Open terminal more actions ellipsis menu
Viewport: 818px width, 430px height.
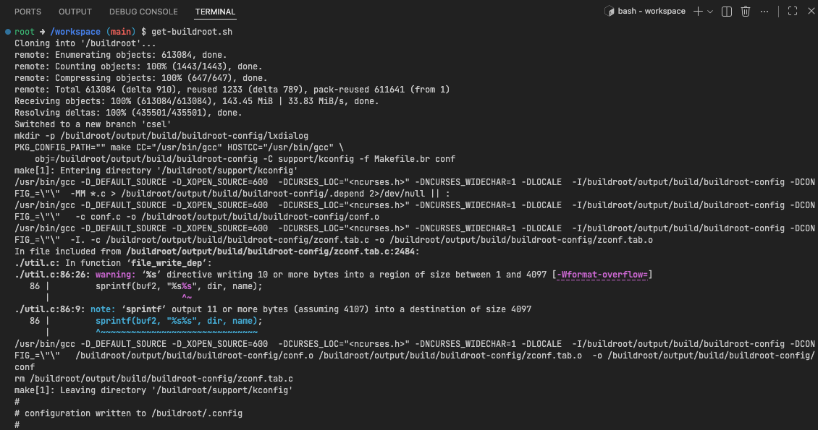coord(764,12)
